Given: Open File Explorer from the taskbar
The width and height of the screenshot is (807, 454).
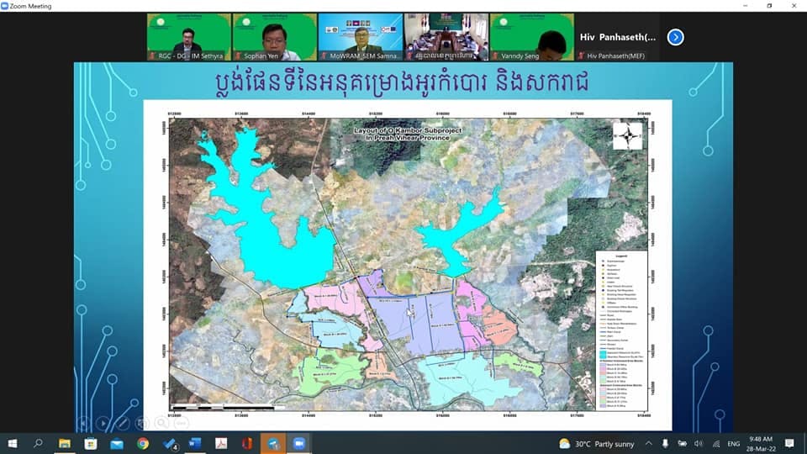Looking at the screenshot, I should pos(65,443).
